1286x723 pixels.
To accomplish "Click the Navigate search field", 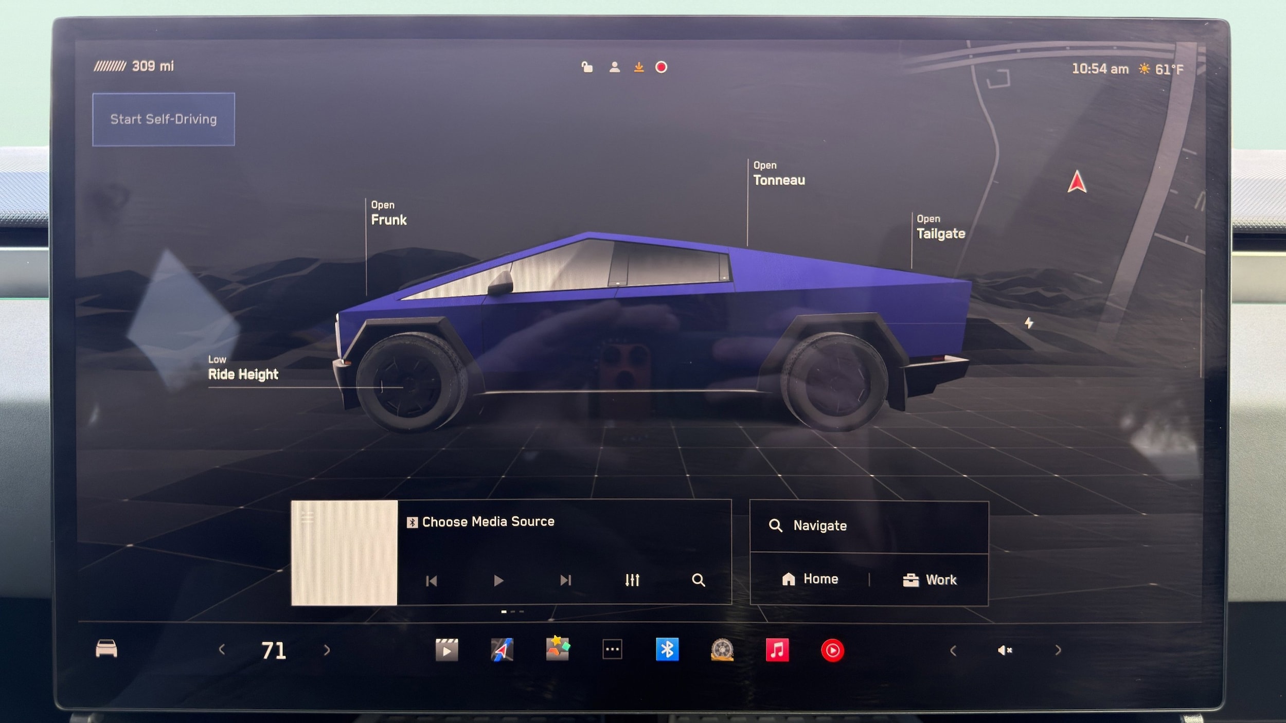I will point(868,526).
